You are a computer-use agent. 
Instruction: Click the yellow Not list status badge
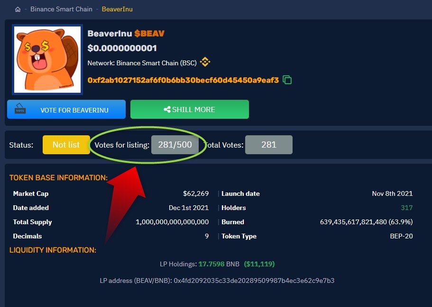click(66, 145)
